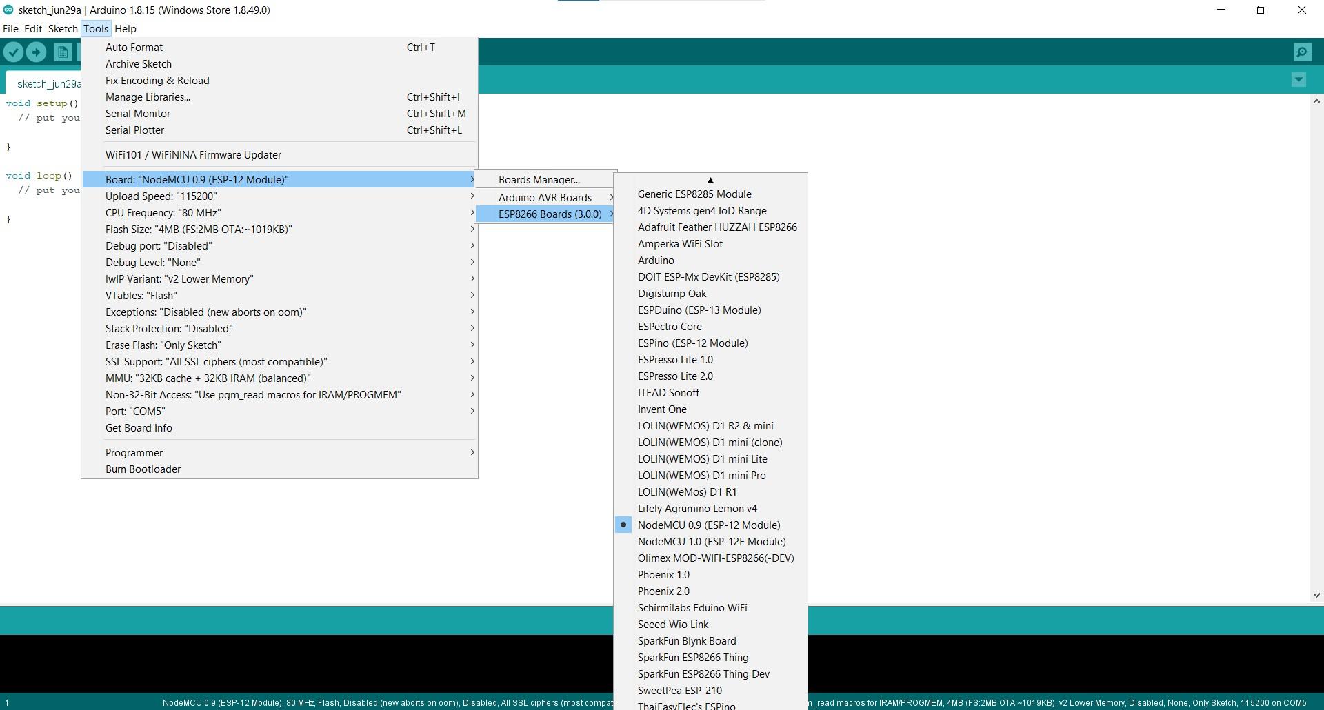Select Adafruit Feather HUZZAH ESP8266 board
Screen dimensions: 1324x710
pos(710,227)
